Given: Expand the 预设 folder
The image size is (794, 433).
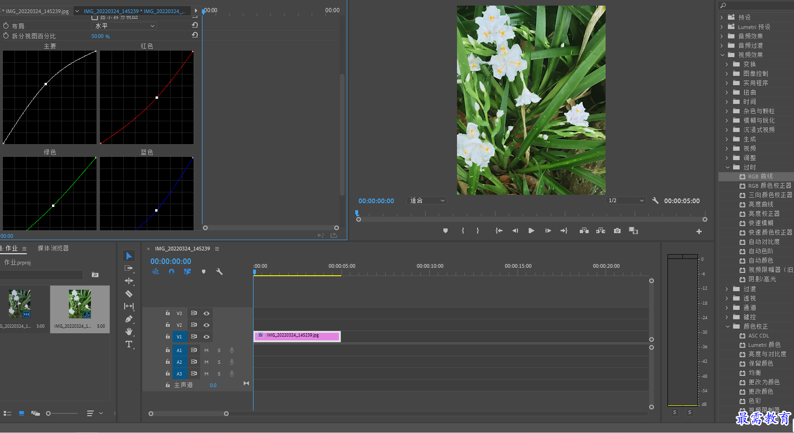Looking at the screenshot, I should click(722, 17).
